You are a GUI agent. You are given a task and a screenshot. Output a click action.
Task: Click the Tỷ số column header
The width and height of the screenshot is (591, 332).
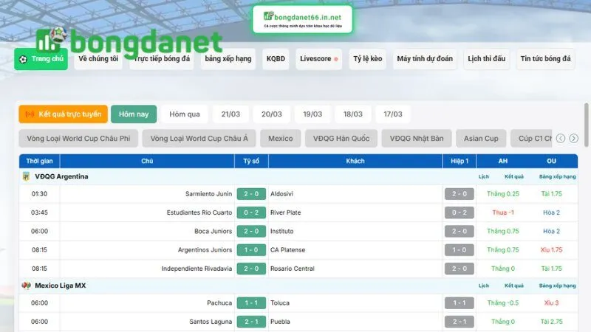coord(251,161)
